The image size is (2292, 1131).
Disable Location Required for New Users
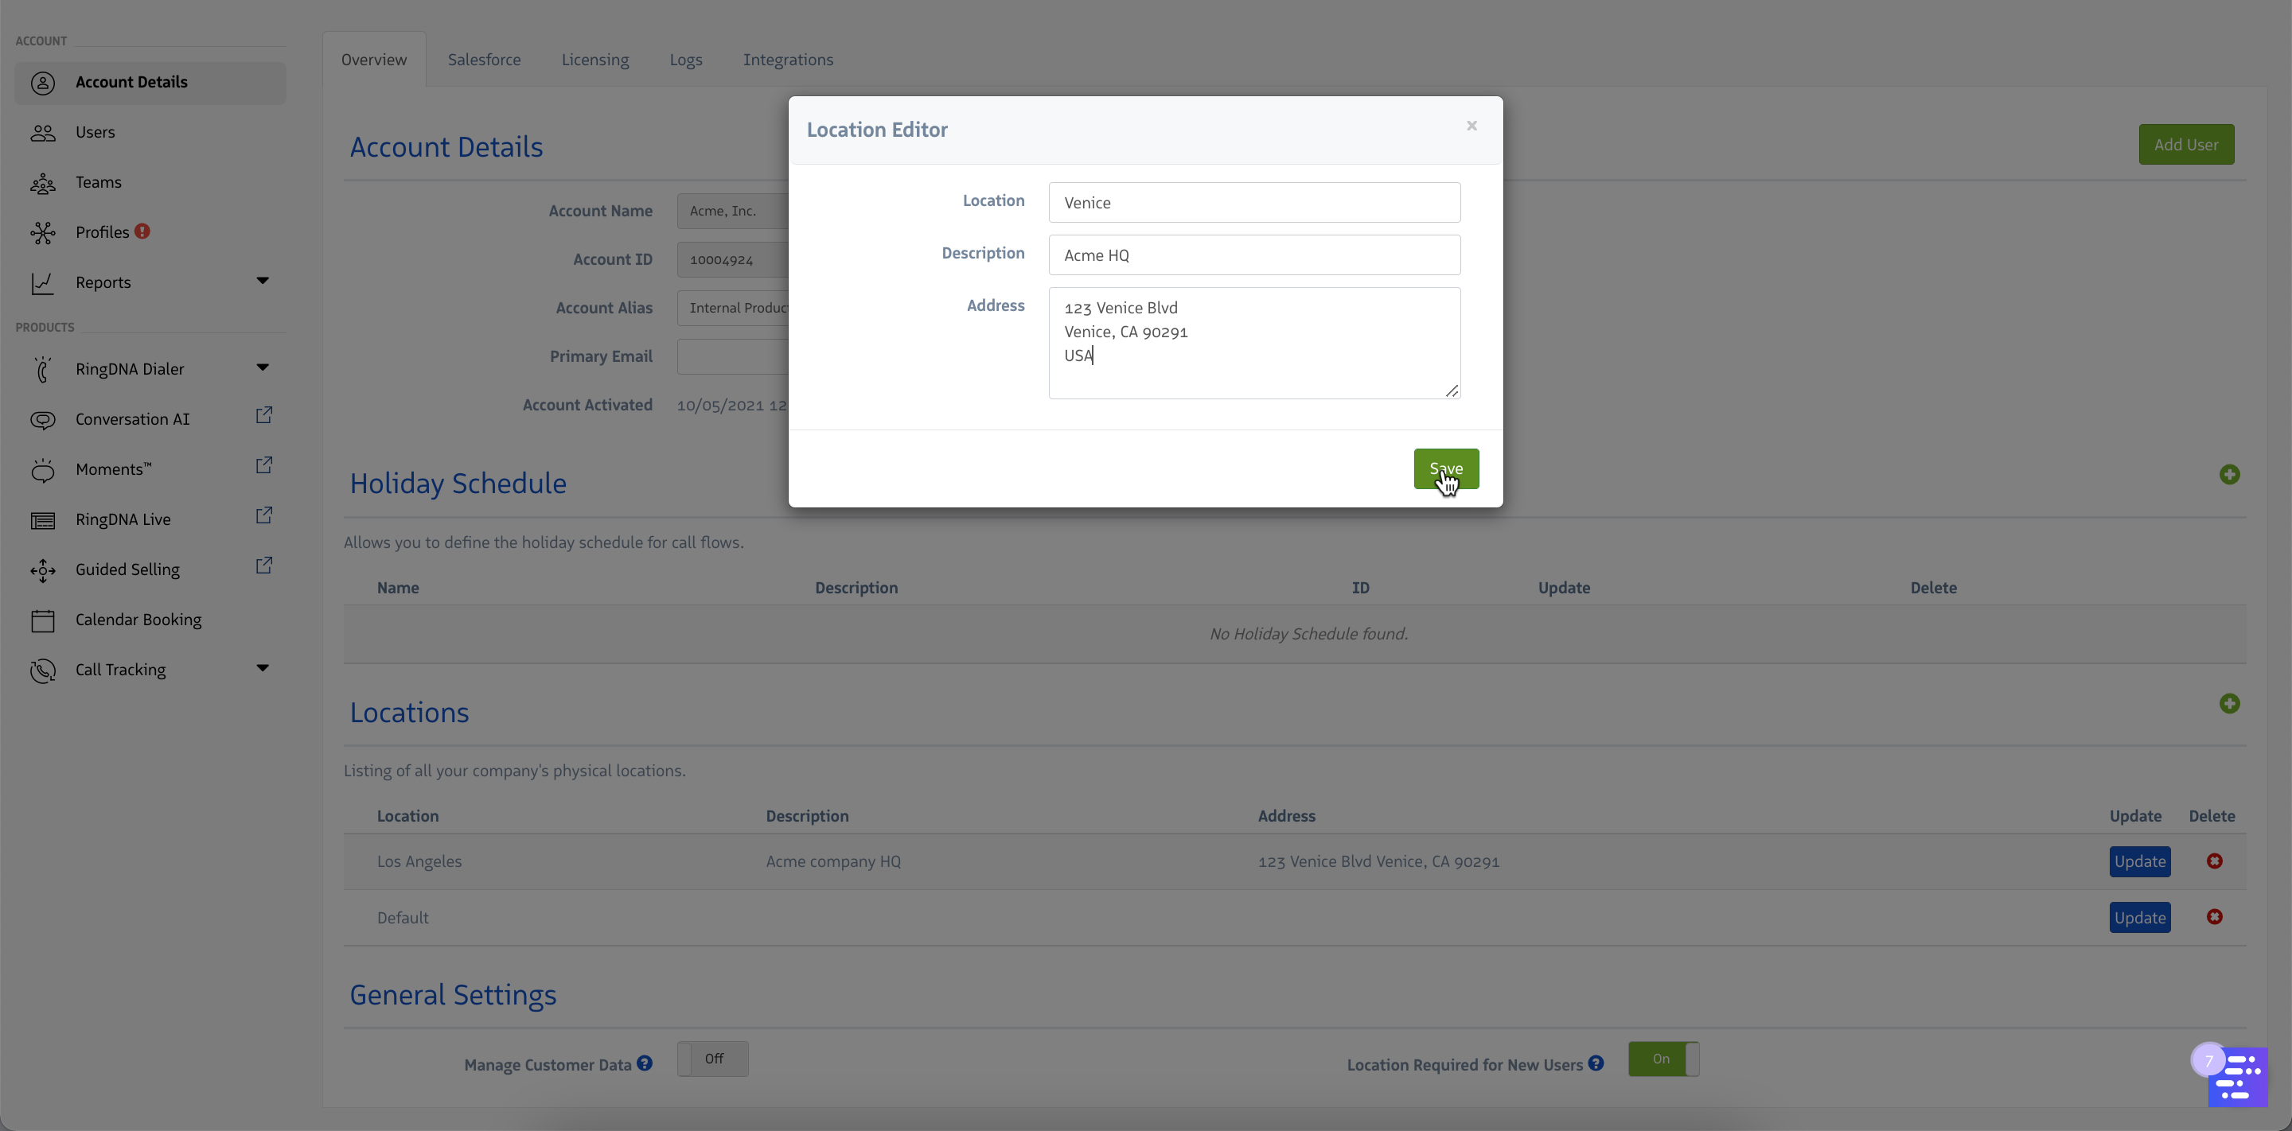1663,1058
